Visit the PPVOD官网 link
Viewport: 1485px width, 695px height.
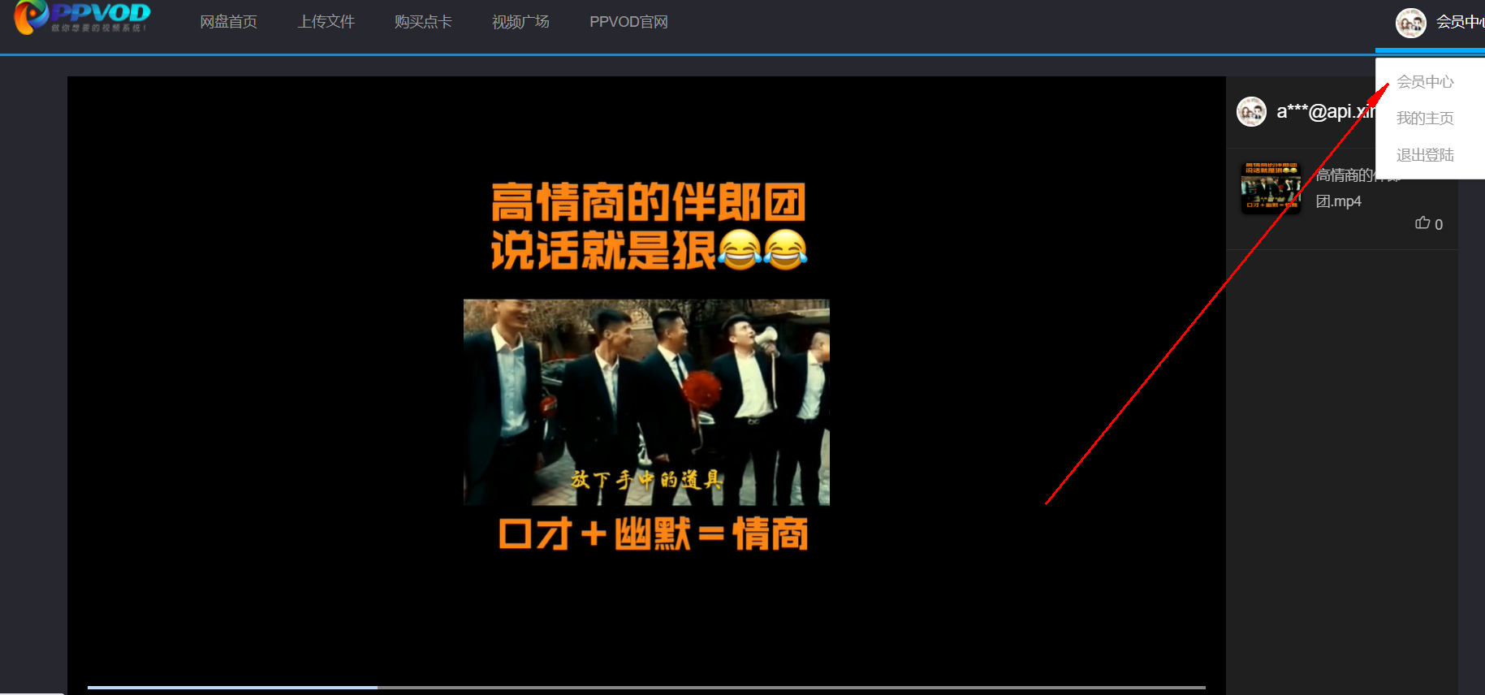pos(628,22)
